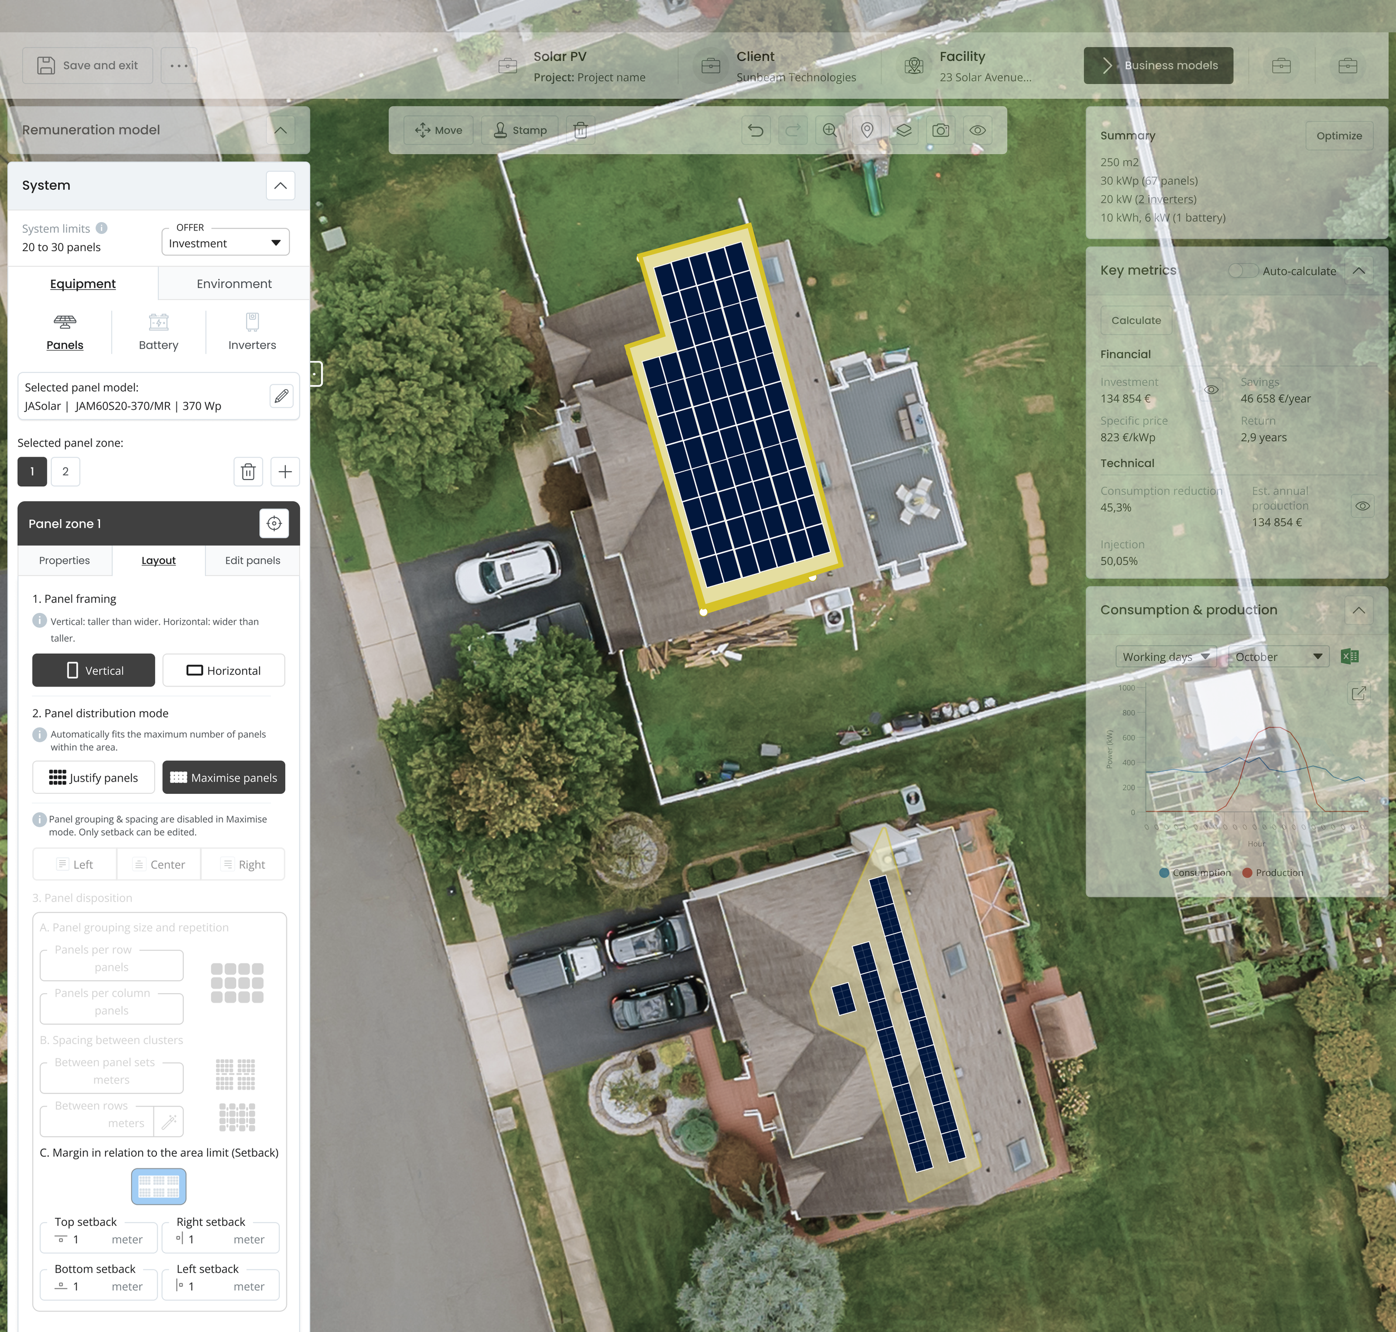Export chart data to Excel

1349,657
